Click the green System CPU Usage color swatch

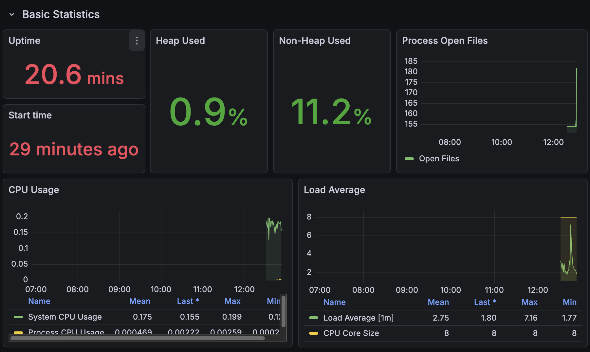pos(18,317)
